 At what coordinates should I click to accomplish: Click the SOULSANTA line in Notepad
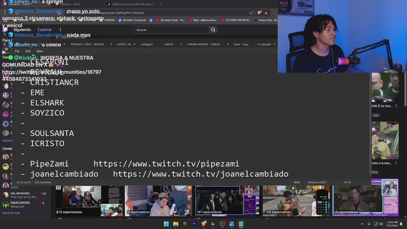point(52,133)
